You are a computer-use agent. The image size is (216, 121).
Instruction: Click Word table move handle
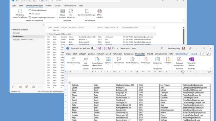(70, 83)
